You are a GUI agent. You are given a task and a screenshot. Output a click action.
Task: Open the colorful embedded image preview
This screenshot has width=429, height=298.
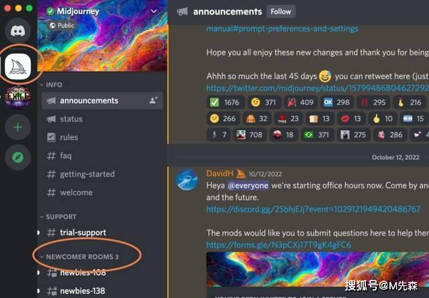[x=317, y=269]
